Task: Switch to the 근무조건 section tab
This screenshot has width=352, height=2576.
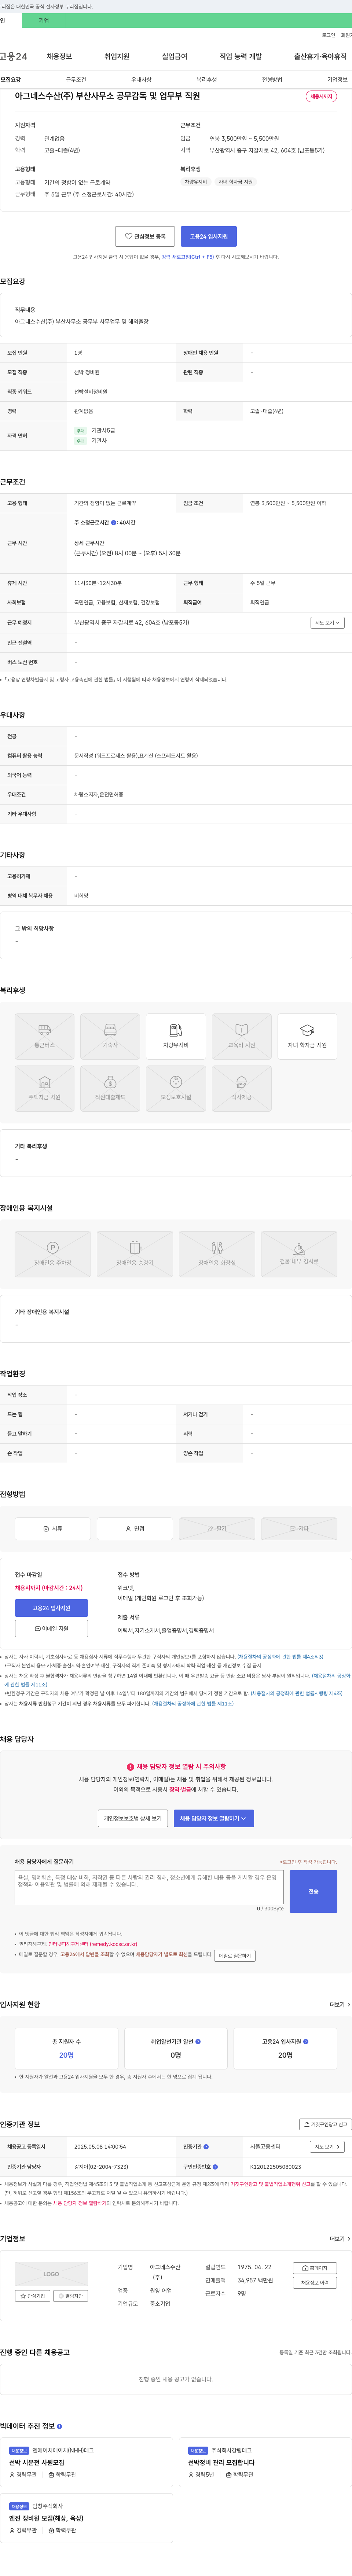Action: [x=76, y=80]
